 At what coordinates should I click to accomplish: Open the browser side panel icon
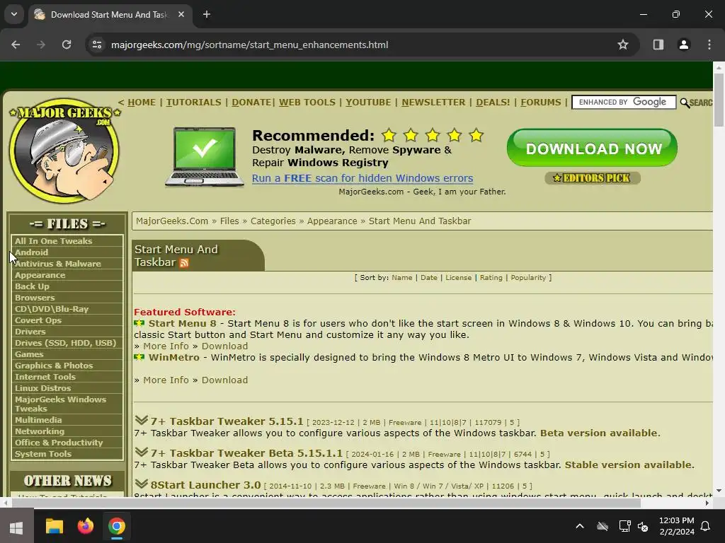click(658, 45)
